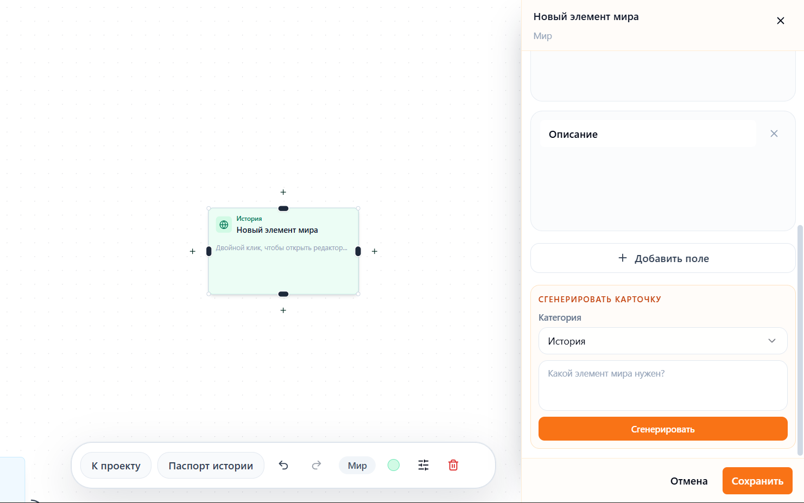The image size is (804, 503).
Task: Open Паспорт истории from toolbar
Action: [211, 466]
